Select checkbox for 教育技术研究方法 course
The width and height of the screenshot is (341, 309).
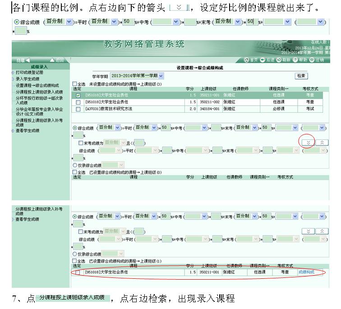click(78, 109)
